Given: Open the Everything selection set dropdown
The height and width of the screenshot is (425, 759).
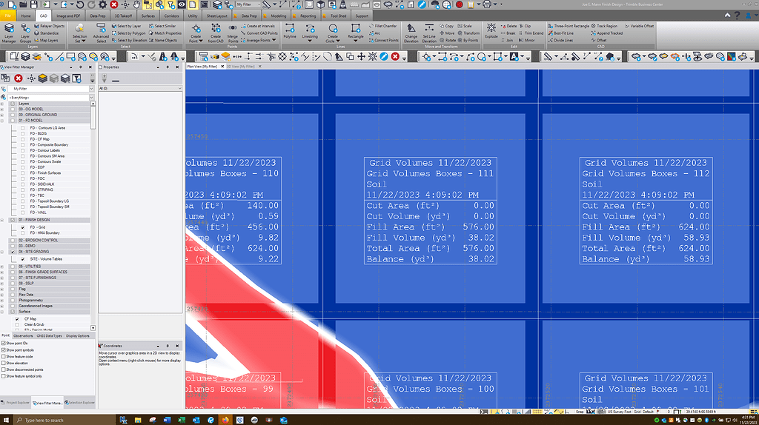Looking at the screenshot, I should (x=47, y=97).
